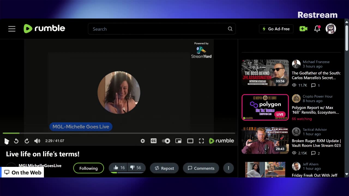Open the notifications bell

[x=317, y=29]
